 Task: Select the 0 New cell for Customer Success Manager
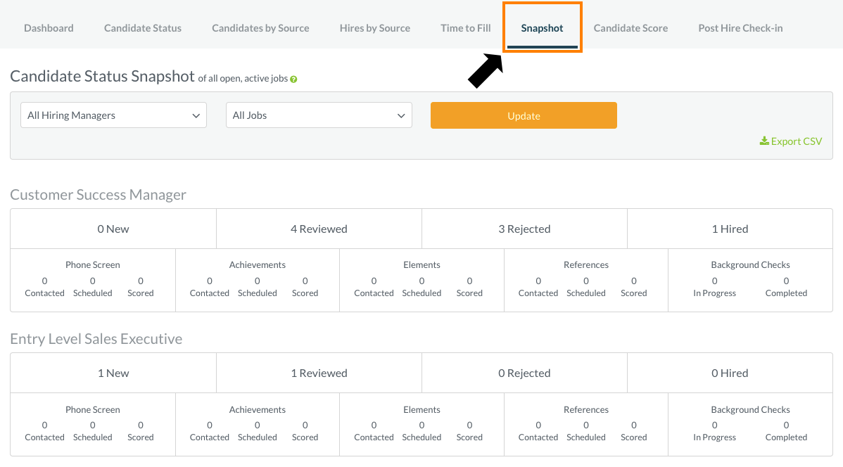113,229
